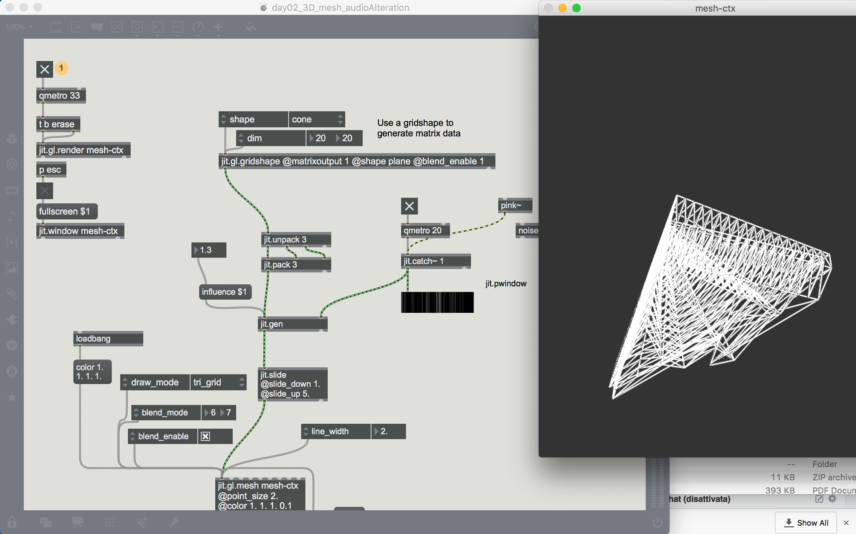
Task: Click the paint bucket format icon
Action: (250, 27)
